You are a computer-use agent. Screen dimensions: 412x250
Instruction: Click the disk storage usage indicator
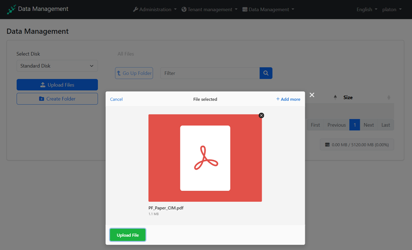click(357, 145)
